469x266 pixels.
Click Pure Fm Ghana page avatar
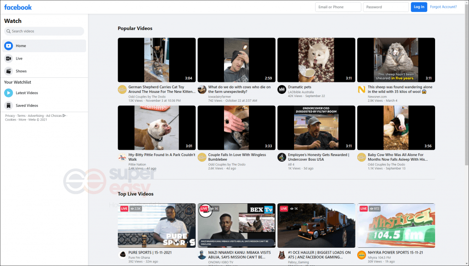point(122,255)
